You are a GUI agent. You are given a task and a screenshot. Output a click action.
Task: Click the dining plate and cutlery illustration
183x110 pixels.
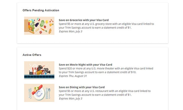click(39, 93)
